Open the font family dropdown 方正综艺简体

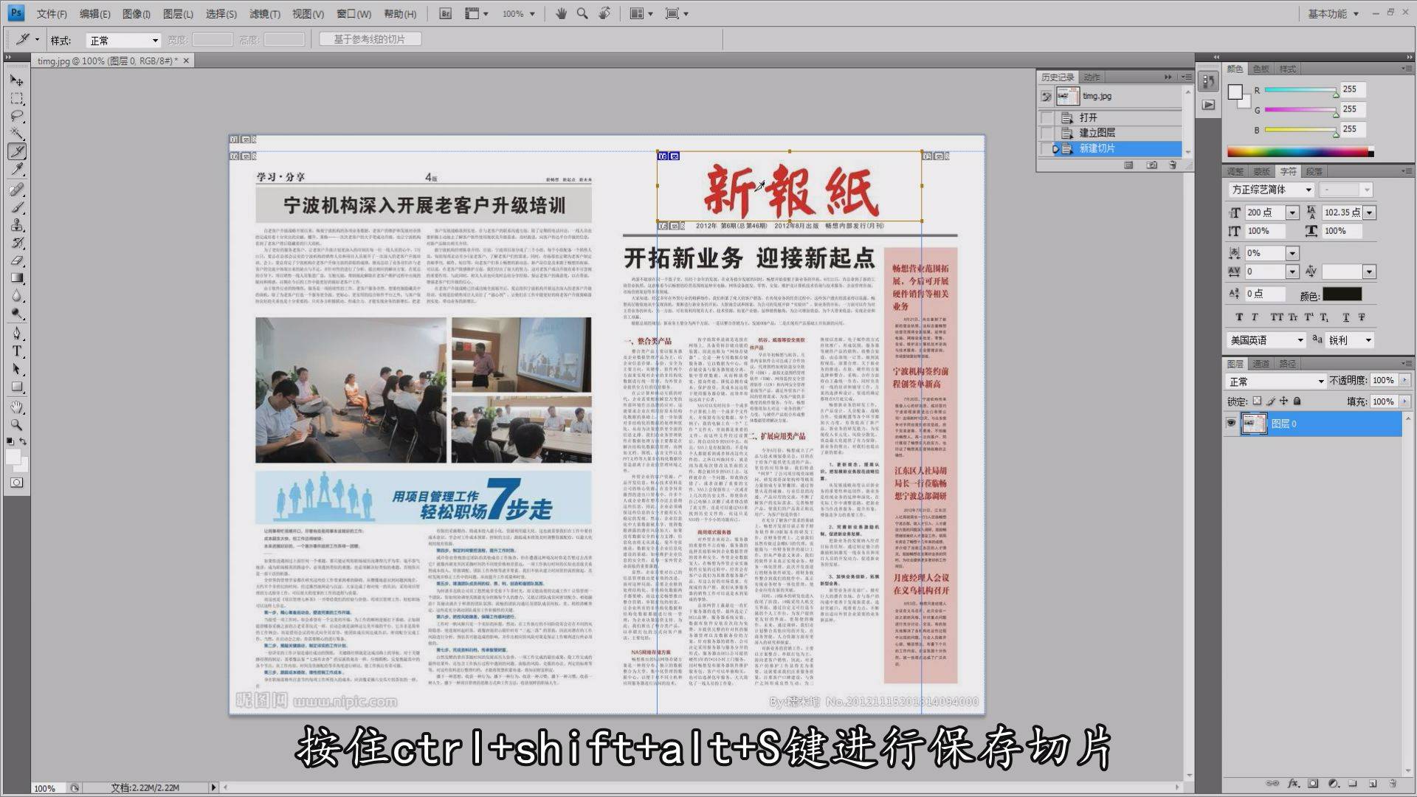point(1271,190)
